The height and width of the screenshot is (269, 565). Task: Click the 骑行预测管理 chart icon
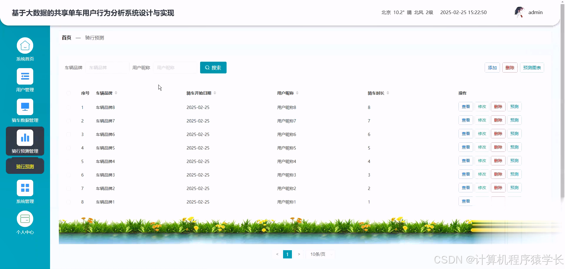coord(25,137)
